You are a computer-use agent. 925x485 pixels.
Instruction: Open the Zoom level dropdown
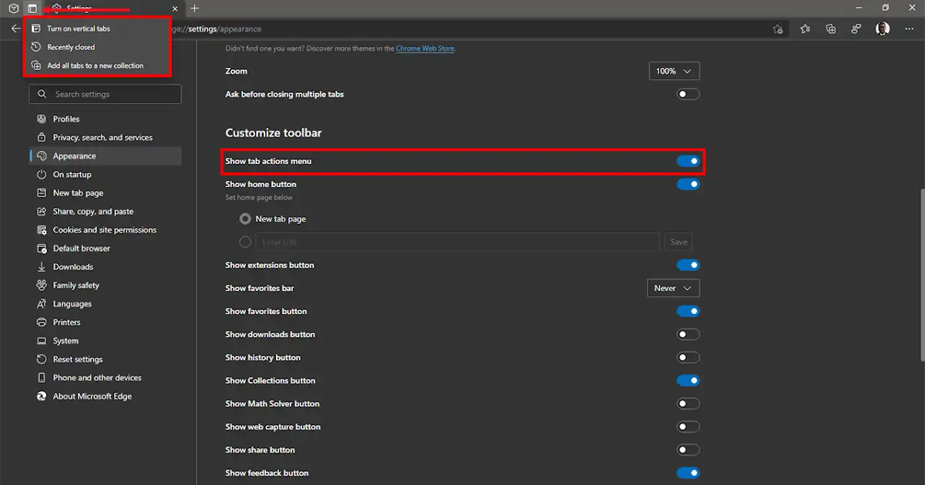click(674, 71)
